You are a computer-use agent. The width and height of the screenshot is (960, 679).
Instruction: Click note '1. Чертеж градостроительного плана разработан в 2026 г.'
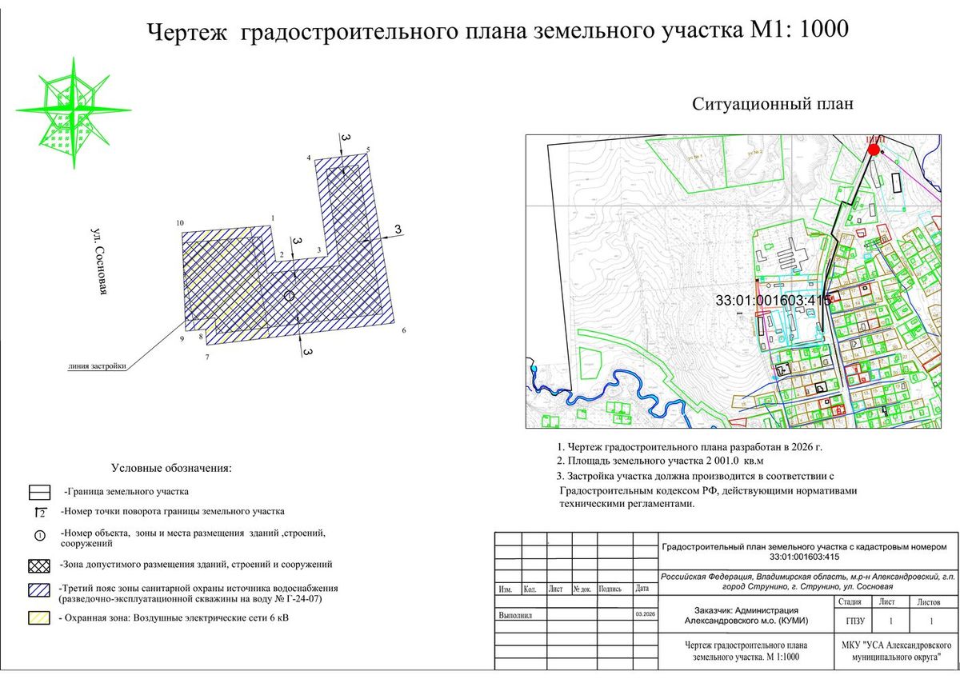tap(690, 449)
